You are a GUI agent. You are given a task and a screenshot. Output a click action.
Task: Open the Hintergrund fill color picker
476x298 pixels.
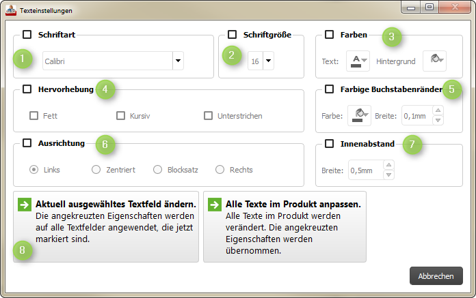pos(434,61)
